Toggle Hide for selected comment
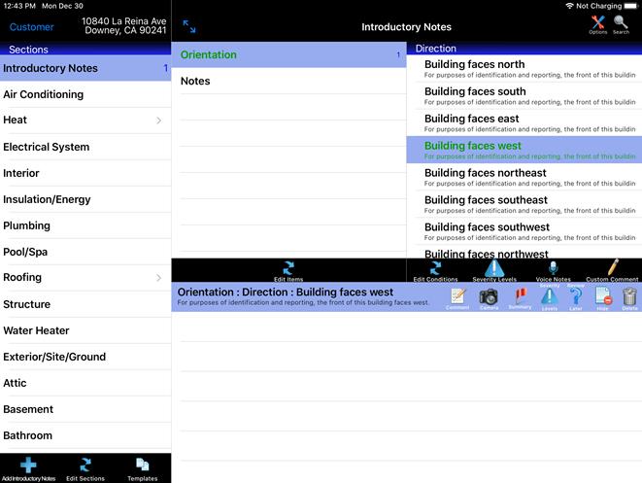Viewport: 642px width, 483px height. tap(602, 297)
